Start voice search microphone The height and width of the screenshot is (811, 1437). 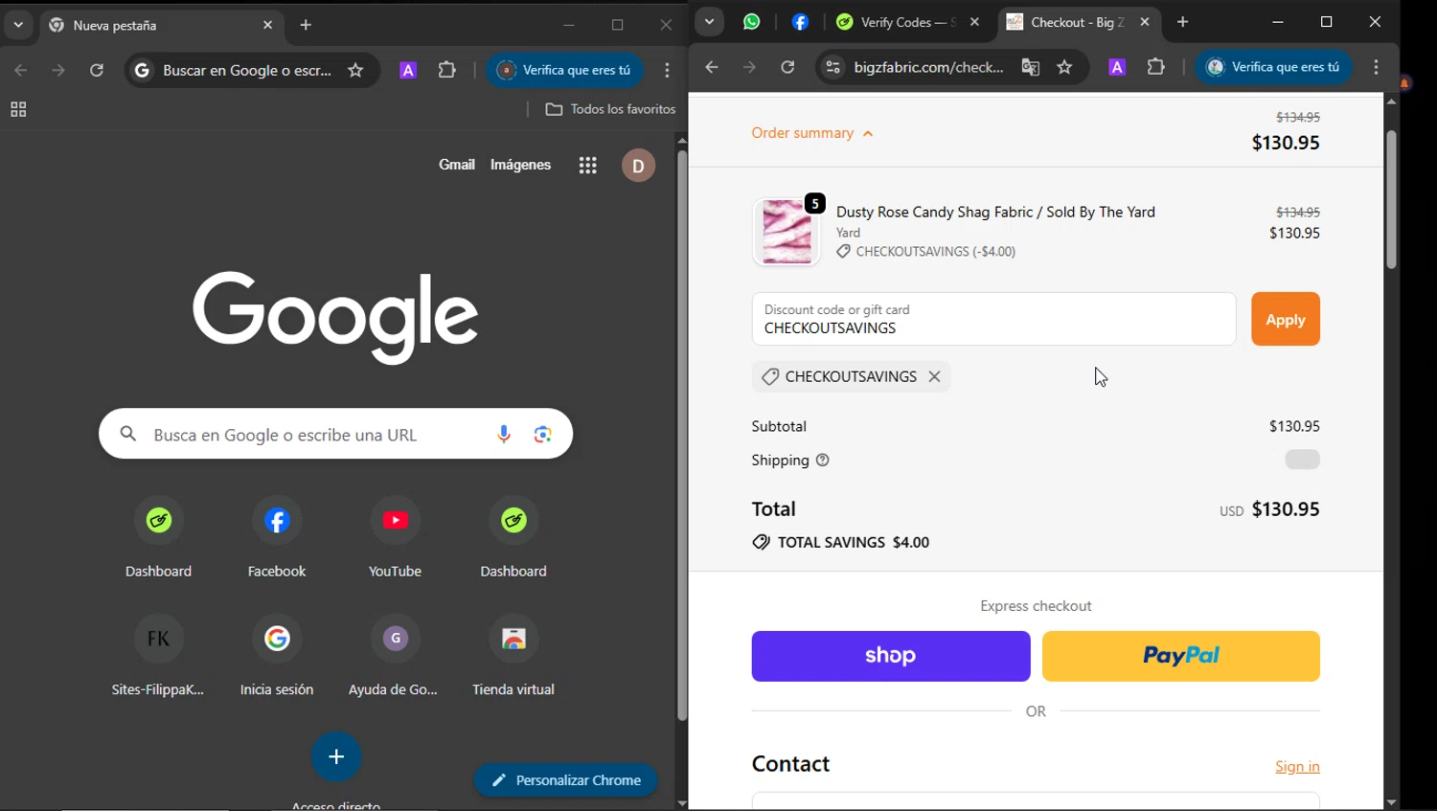[504, 435]
